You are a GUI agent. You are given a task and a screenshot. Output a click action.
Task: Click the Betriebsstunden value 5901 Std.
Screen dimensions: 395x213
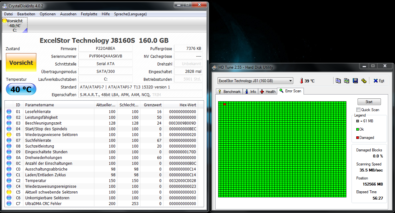click(x=188, y=79)
